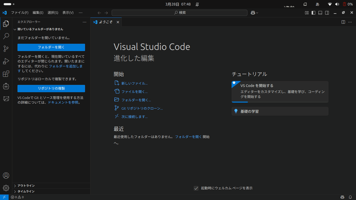Select the ようこそ tab

106,22
